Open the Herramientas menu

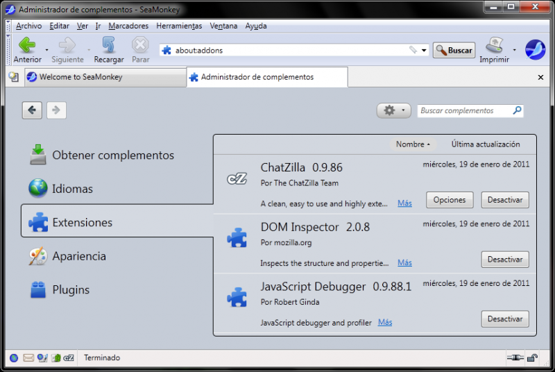[179, 26]
